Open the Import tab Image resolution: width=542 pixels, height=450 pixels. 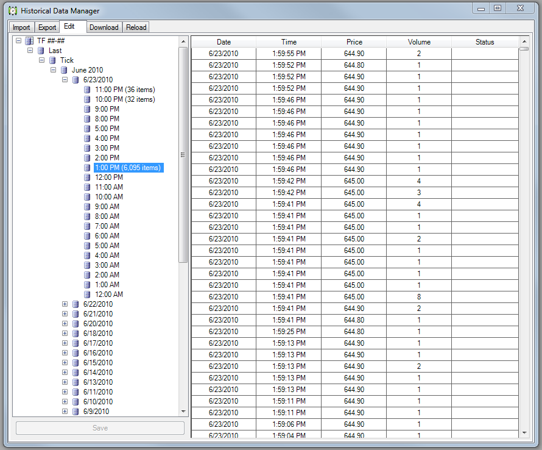click(x=21, y=27)
